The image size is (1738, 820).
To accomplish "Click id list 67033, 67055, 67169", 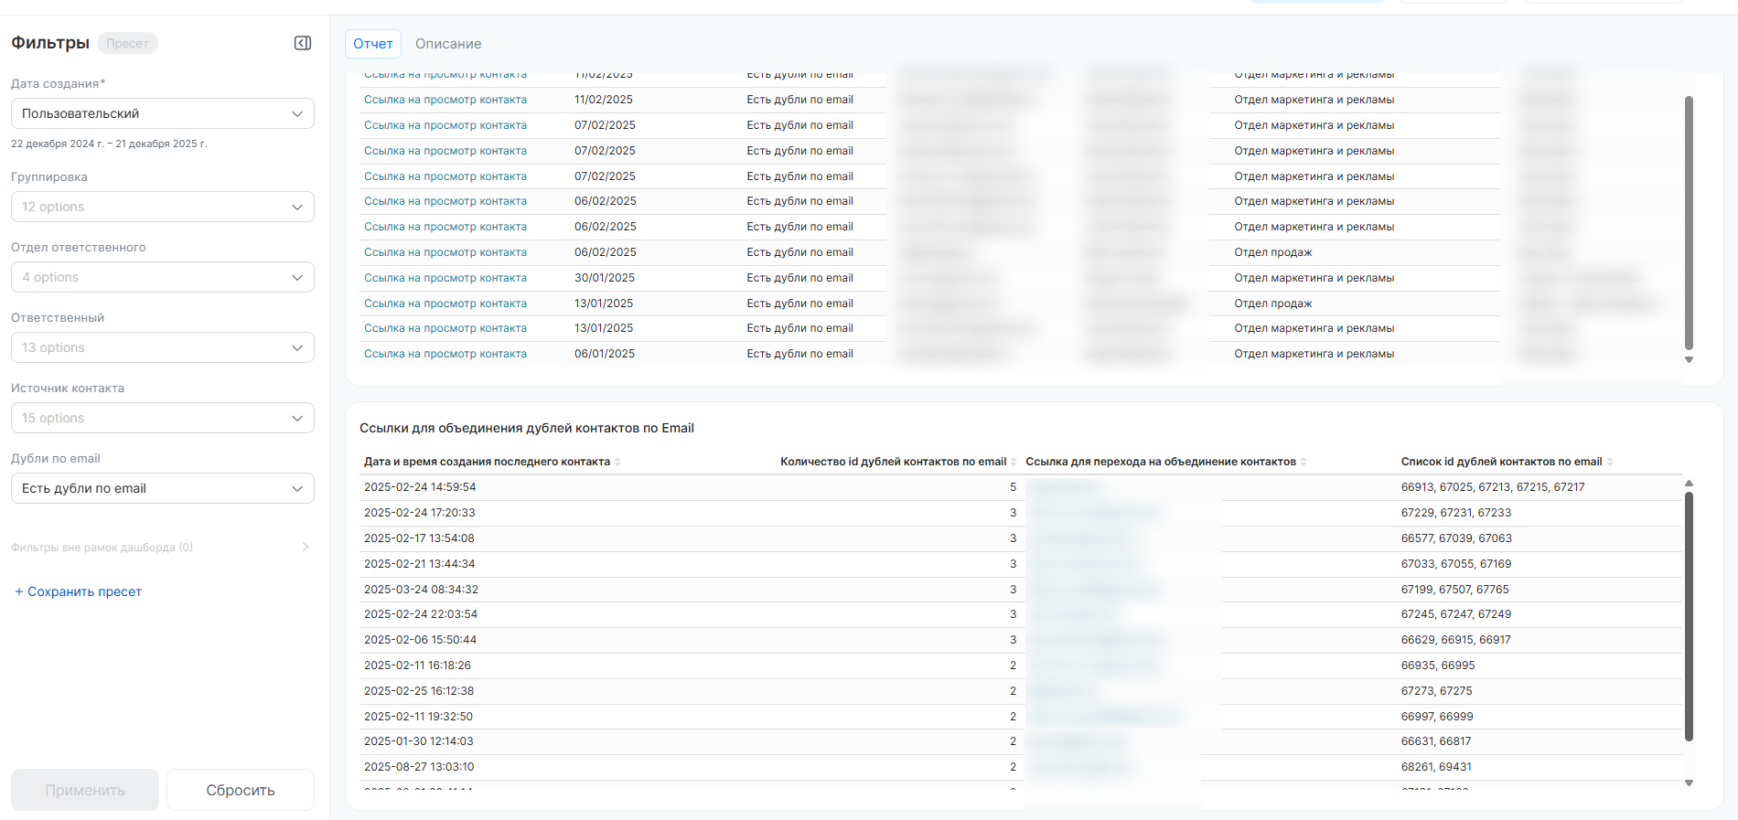I will pos(1456,564).
